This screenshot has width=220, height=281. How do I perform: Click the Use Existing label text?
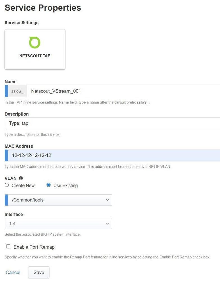tap(65, 186)
